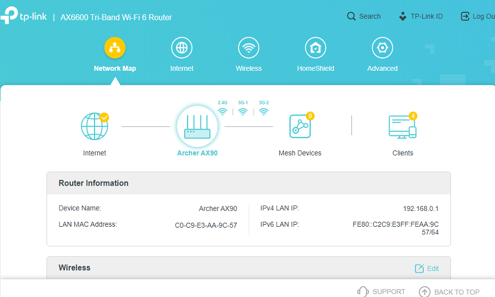Open the TP-Link ID link text
495x297 pixels.
coord(427,16)
